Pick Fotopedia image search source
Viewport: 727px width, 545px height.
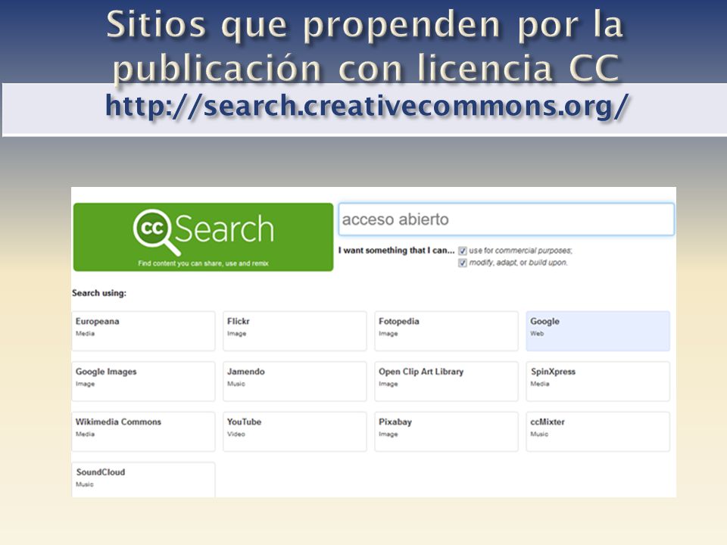point(447,331)
